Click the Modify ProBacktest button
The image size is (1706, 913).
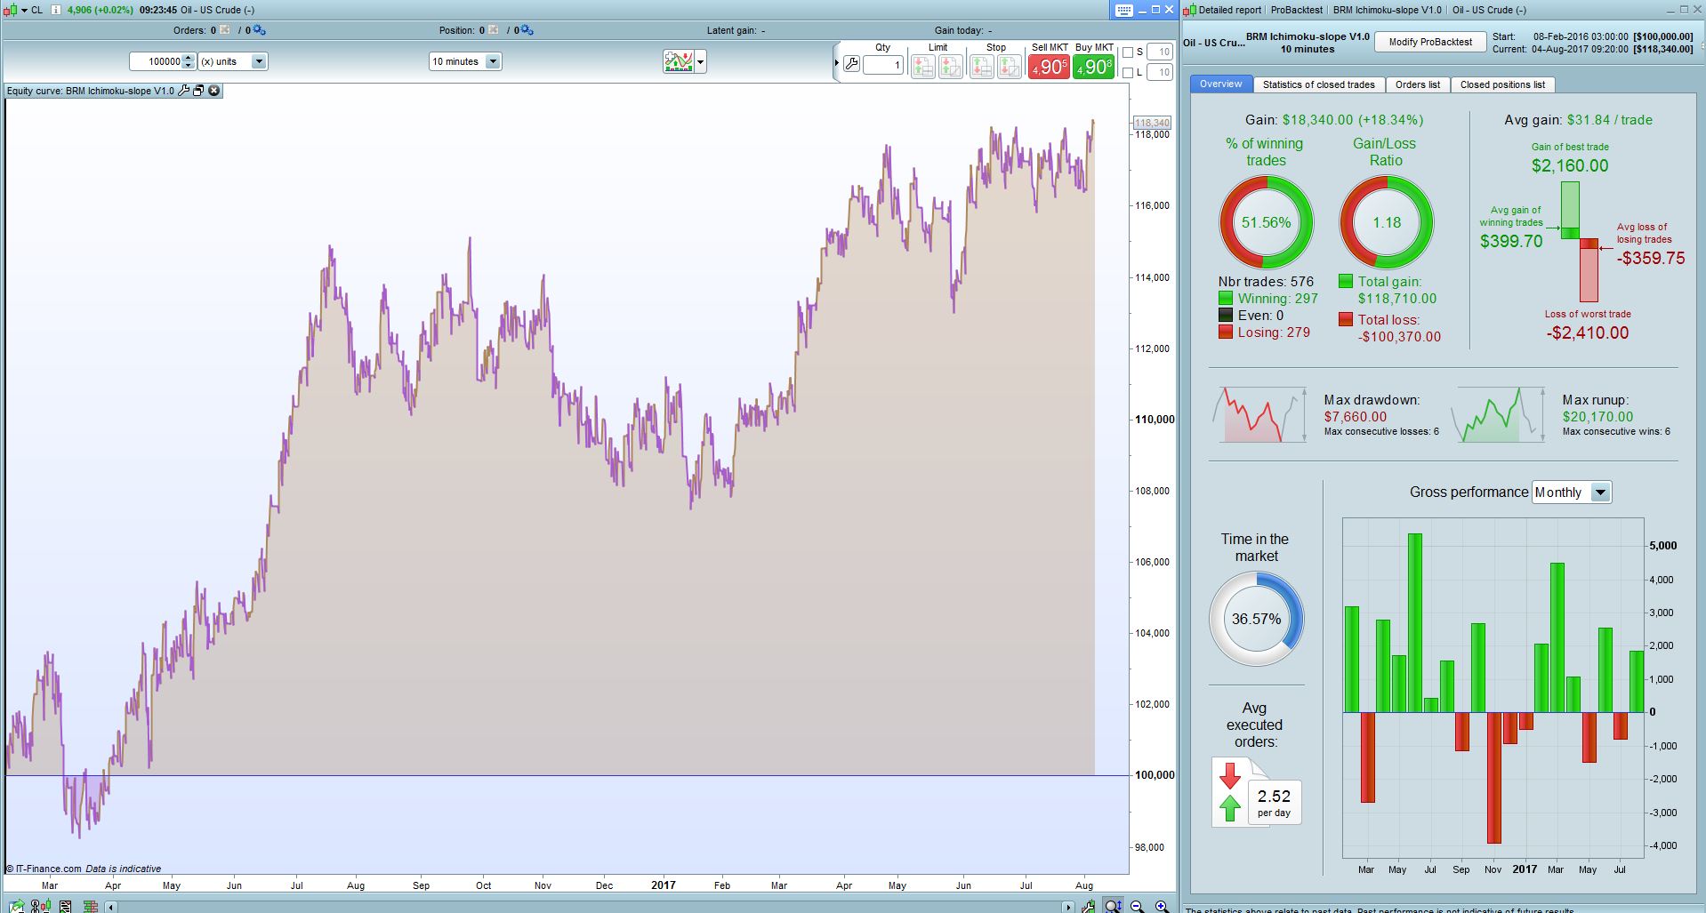pos(1430,42)
